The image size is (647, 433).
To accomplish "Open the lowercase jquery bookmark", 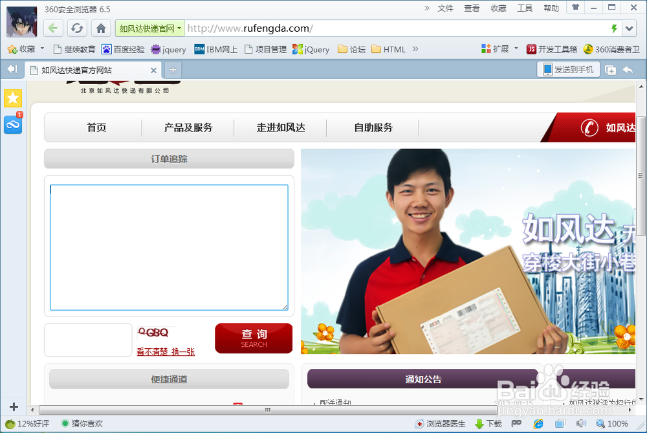I will pos(168,49).
